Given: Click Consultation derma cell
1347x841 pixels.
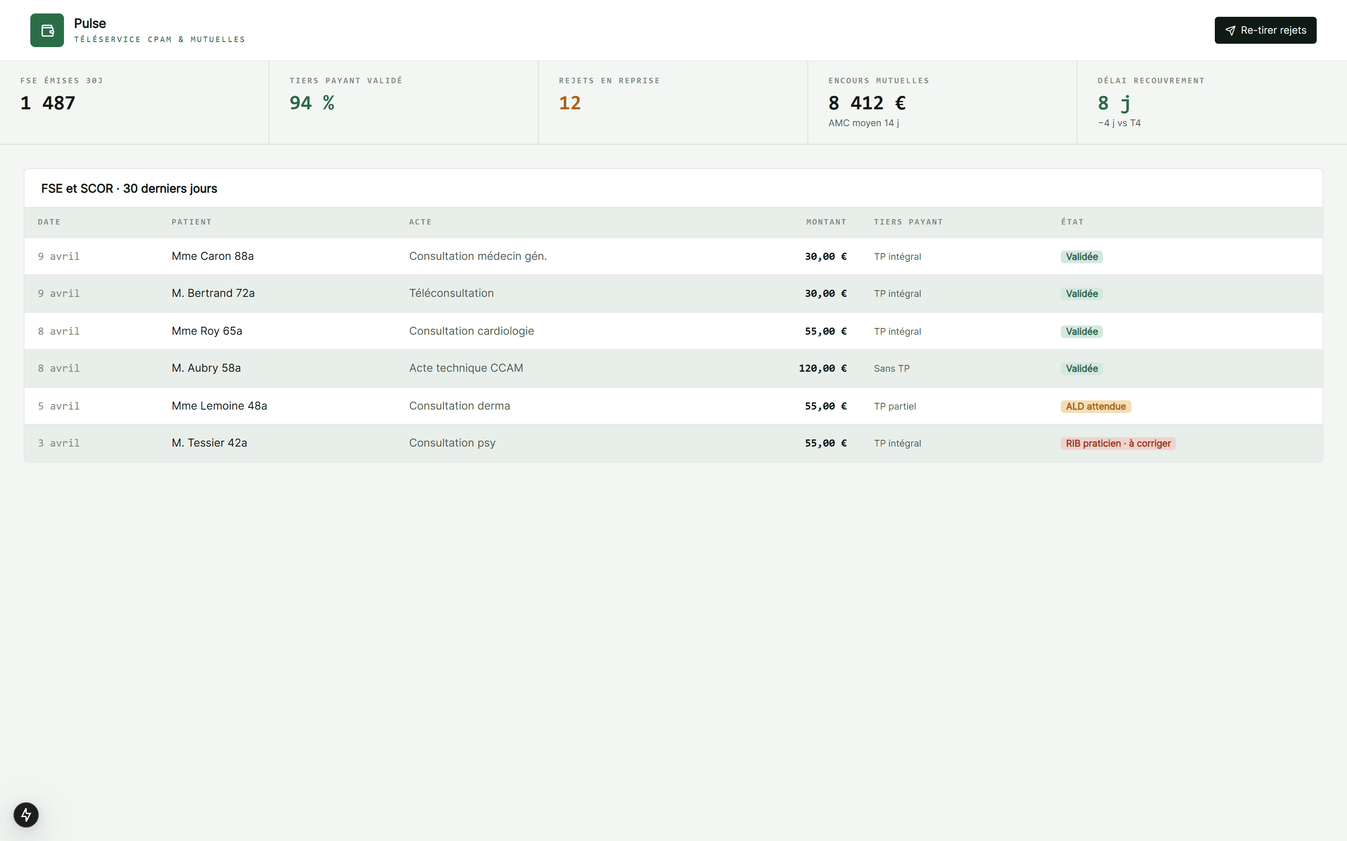Looking at the screenshot, I should [x=460, y=406].
